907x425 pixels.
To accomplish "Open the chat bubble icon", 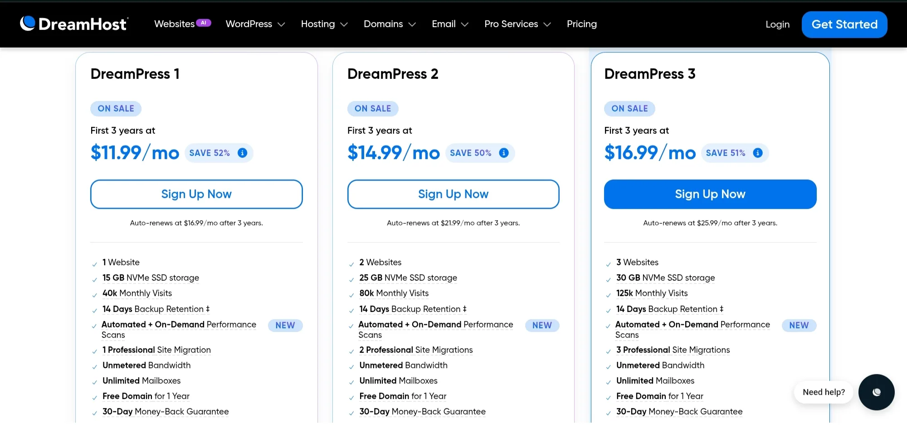I will pos(876,392).
